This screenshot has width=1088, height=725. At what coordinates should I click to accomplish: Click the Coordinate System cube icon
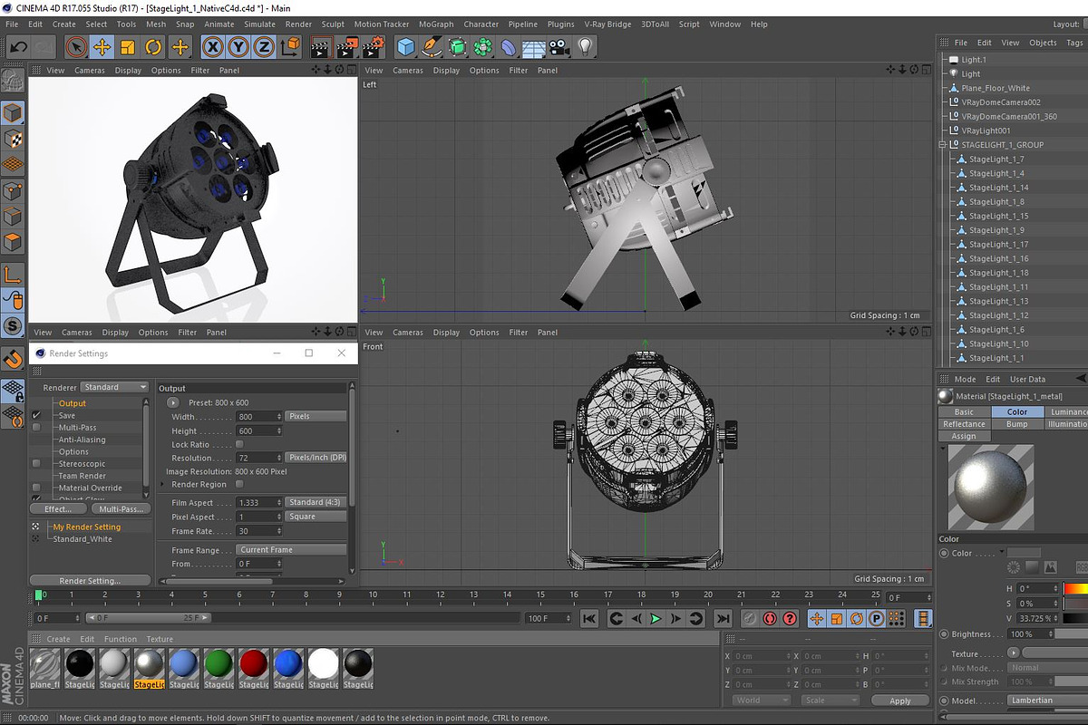(290, 46)
